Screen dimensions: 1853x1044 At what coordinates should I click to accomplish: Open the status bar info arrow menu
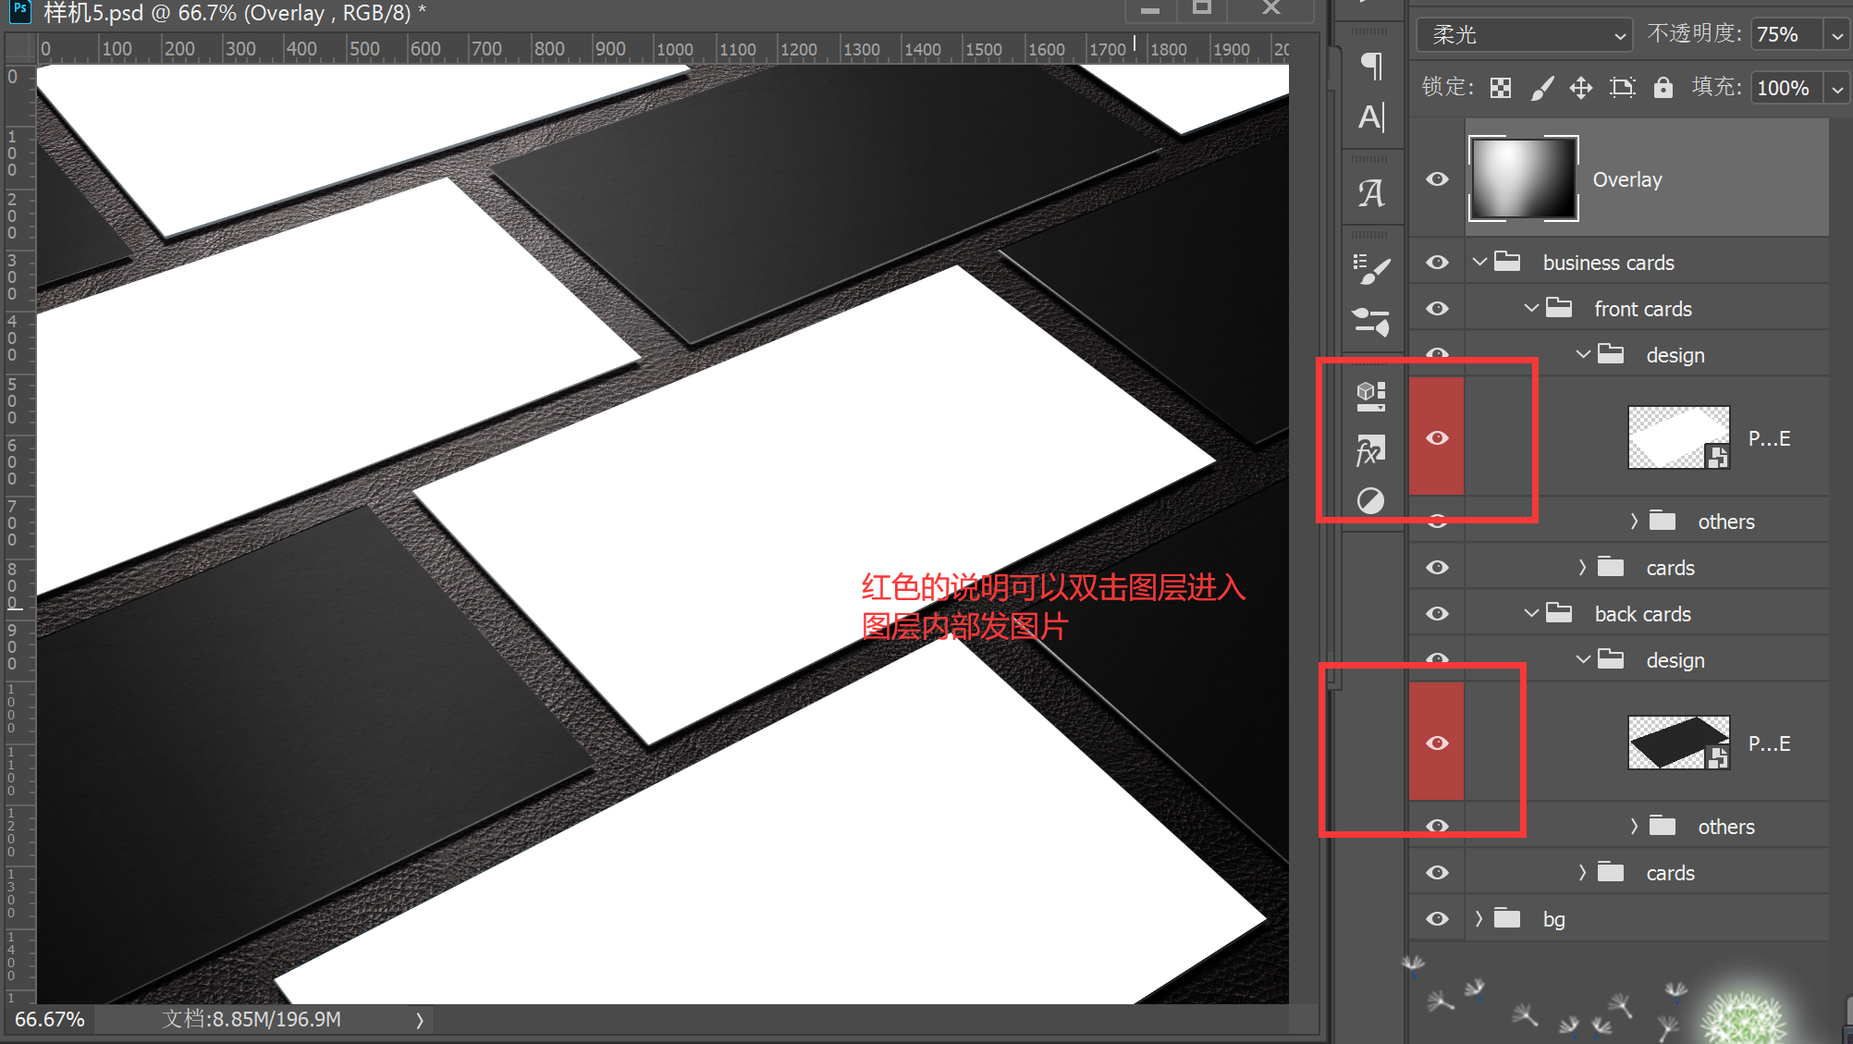420,1020
